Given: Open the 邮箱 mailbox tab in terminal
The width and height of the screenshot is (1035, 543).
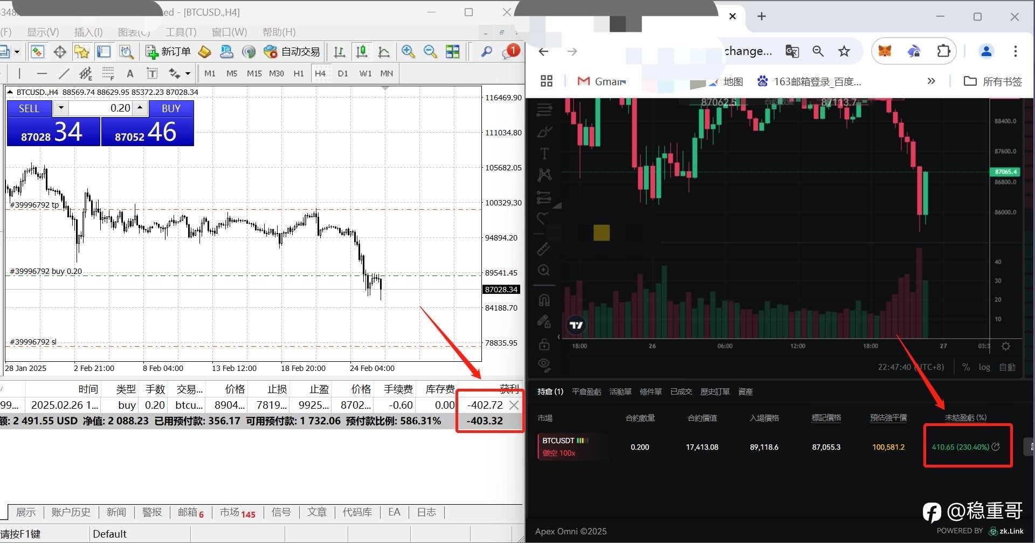Looking at the screenshot, I should [x=191, y=512].
